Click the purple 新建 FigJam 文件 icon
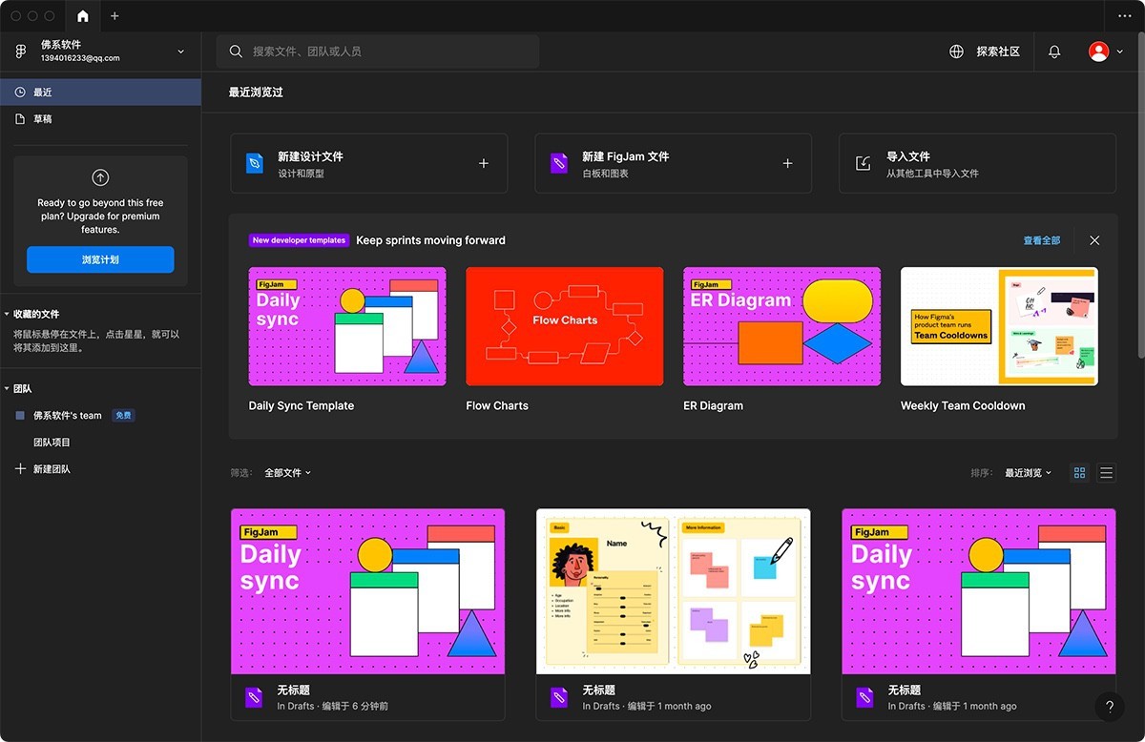This screenshot has width=1145, height=742. (x=558, y=163)
